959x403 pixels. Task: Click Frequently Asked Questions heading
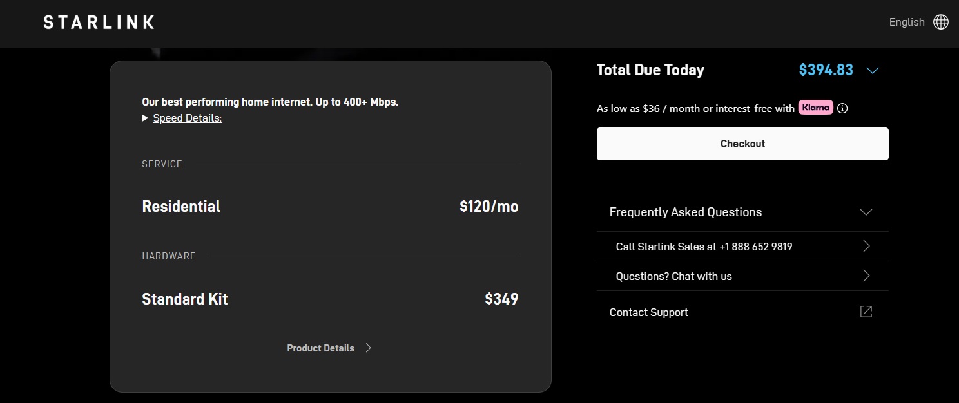685,212
